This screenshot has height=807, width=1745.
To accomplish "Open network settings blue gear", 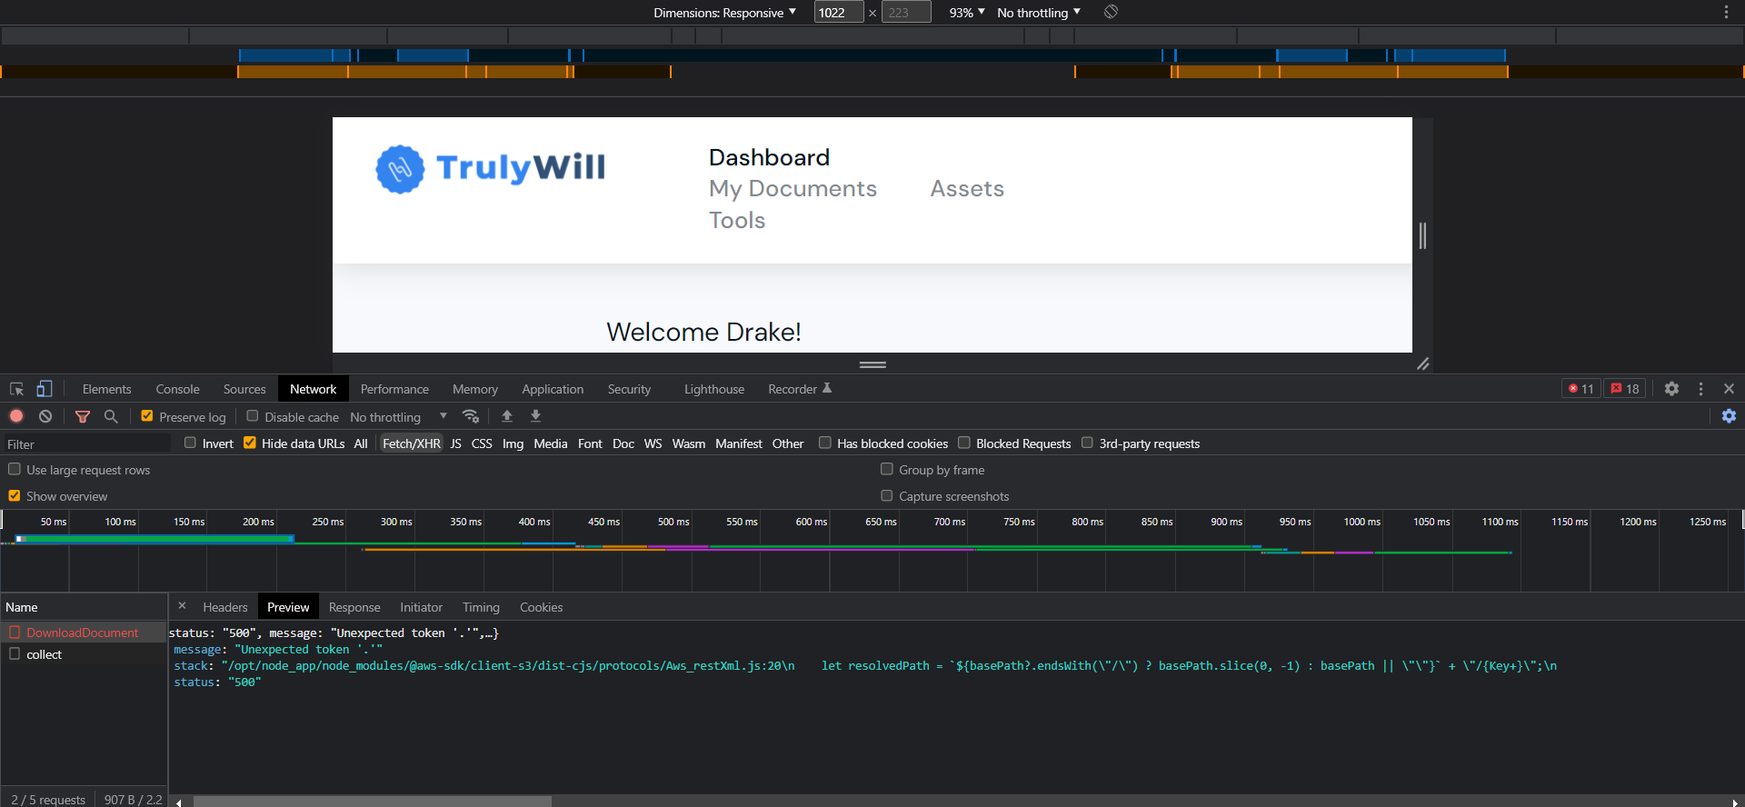I will point(1729,416).
